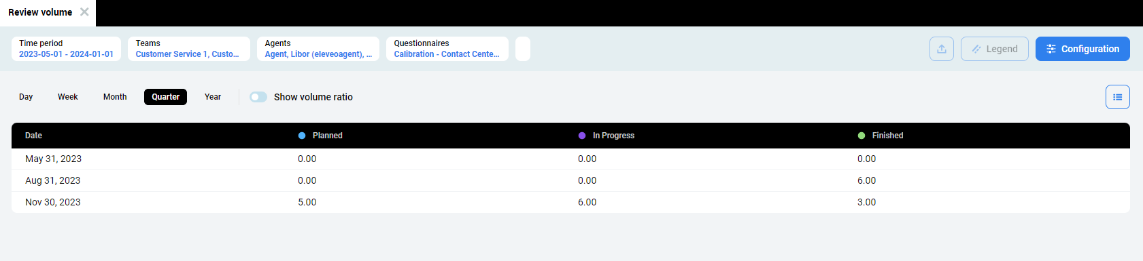Expand the Teams filter dropdown
Viewport: 1143px width, 261px height.
coord(189,49)
